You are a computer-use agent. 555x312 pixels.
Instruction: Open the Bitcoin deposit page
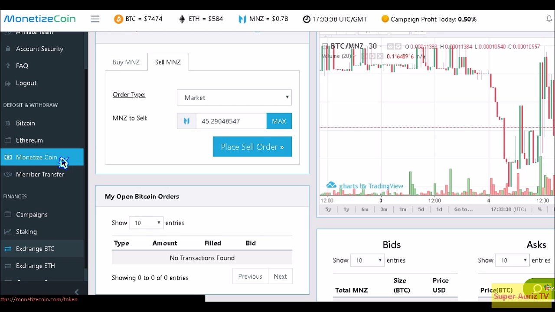tap(26, 123)
